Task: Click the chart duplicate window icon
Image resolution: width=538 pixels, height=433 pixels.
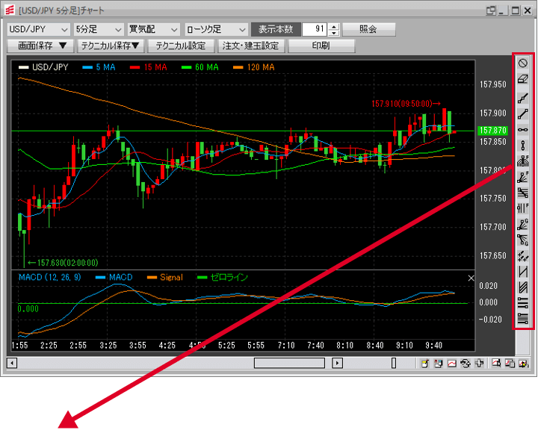Action: point(510,364)
